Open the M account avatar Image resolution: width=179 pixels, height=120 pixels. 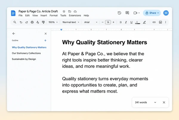(166, 13)
